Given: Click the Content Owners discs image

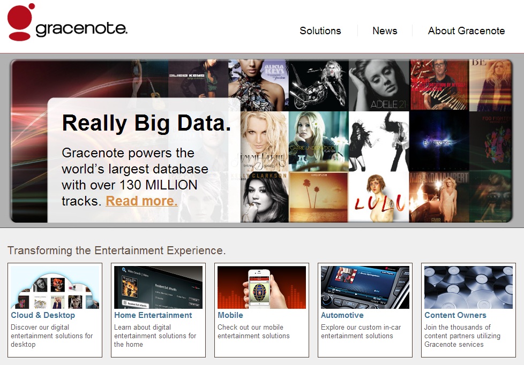Looking at the screenshot, I should 468,287.
